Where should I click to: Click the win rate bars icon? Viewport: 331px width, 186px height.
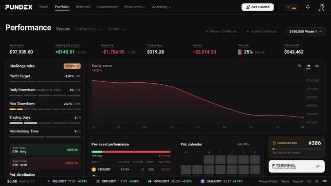(240, 52)
